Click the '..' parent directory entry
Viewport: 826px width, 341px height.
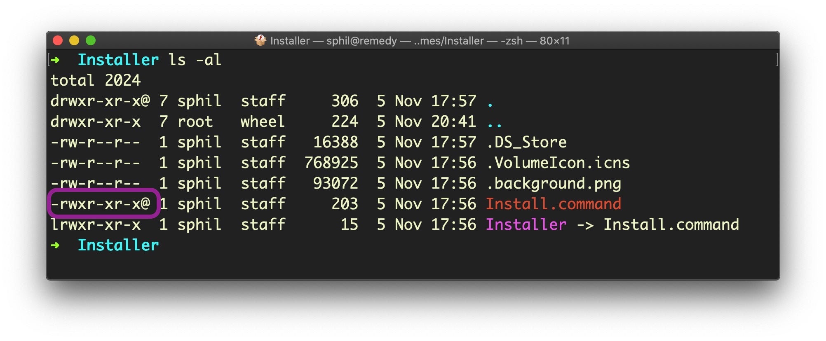(494, 122)
